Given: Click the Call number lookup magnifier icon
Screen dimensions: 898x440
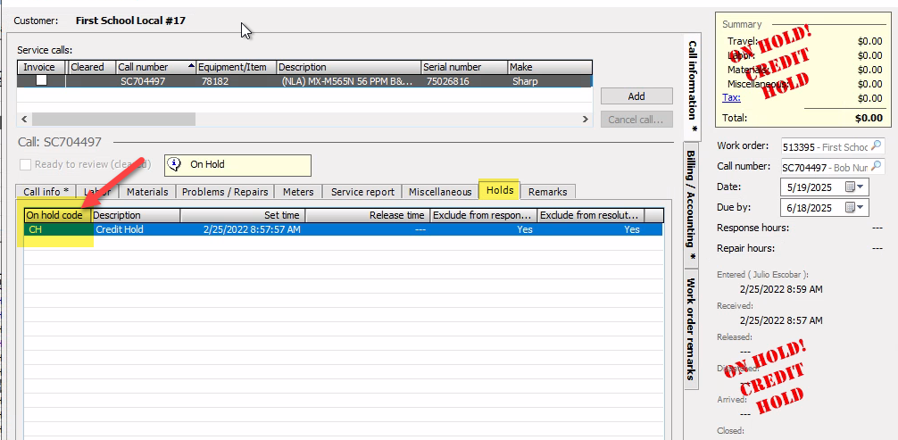Looking at the screenshot, I should tap(877, 167).
